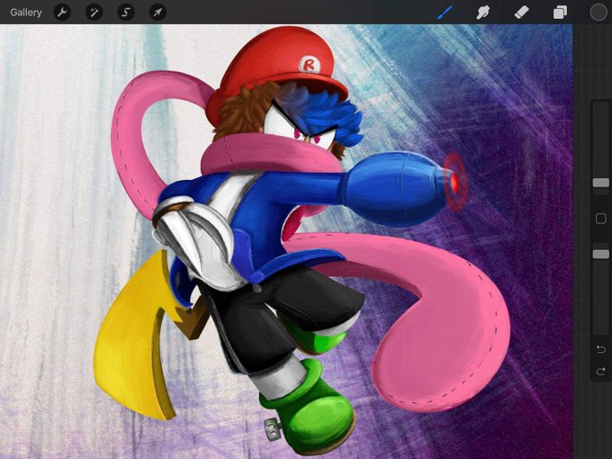The image size is (612, 459).
Task: Tap the square modify button in sidebar
Action: [601, 219]
